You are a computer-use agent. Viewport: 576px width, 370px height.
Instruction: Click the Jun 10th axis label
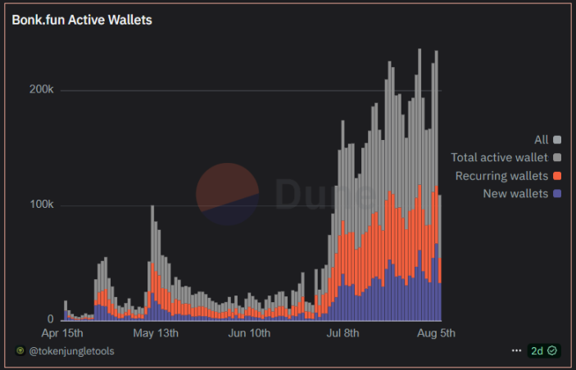pyautogui.click(x=249, y=333)
